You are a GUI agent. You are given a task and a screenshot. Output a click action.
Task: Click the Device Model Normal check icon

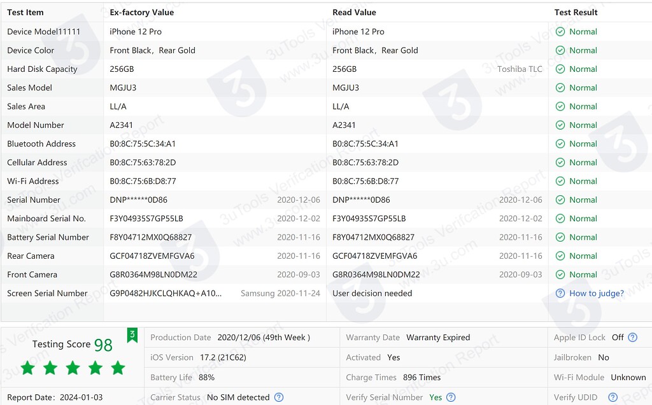point(560,32)
